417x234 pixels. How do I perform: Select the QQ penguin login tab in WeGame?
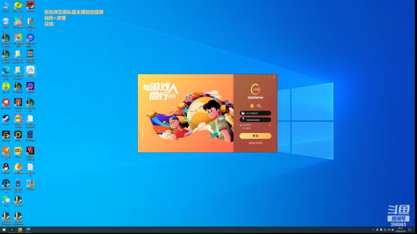252,106
